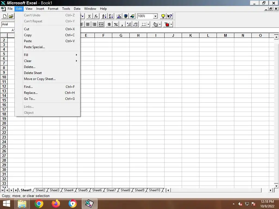Open the Zoom 100% dropdown arrow
Viewport: 279px width, 209px height.
(155, 16)
